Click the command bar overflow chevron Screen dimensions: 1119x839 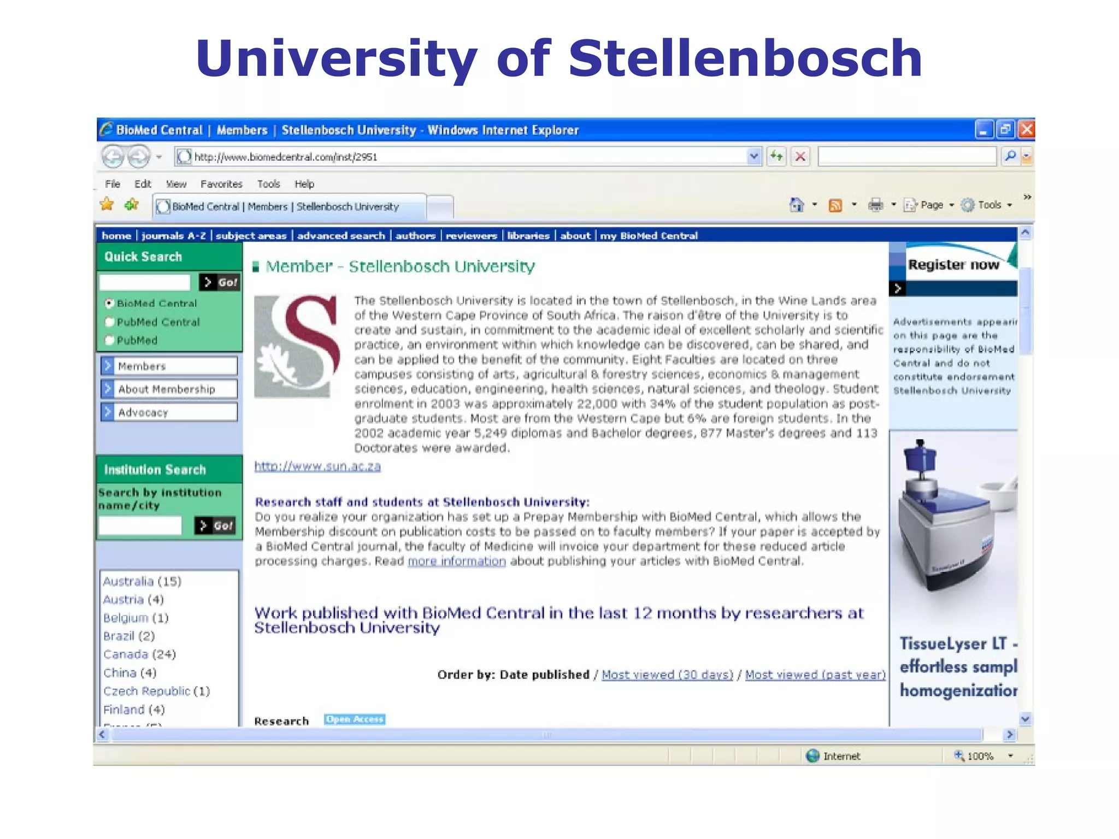(x=1027, y=197)
